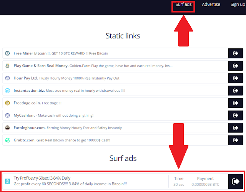The height and width of the screenshot is (192, 246).
Task: Click the '0.00000093 BTC' payment value
Action: (205, 184)
